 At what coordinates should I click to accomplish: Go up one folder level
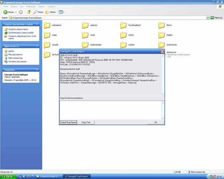[29, 12]
